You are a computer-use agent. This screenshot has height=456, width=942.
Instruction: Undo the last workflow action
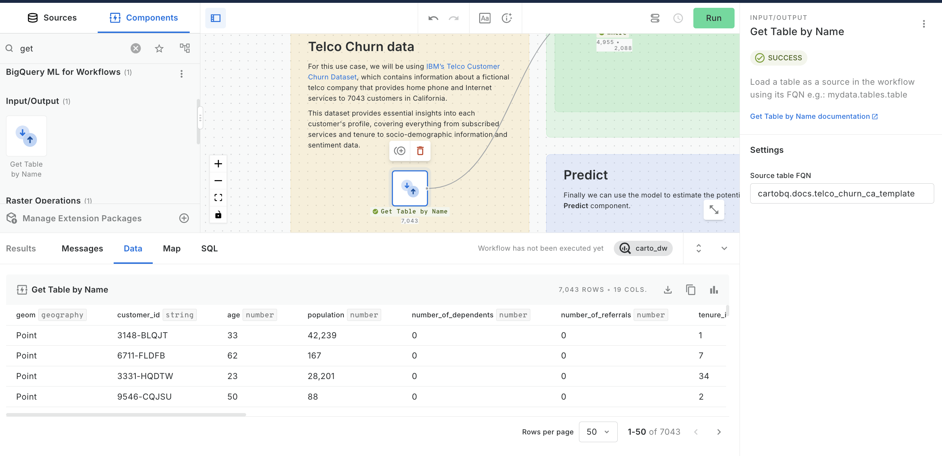(433, 18)
